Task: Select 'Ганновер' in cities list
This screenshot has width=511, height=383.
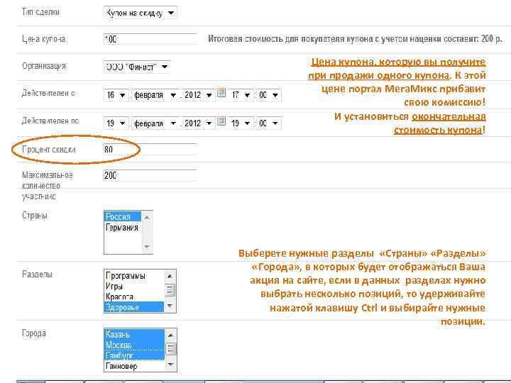Action: (x=135, y=366)
